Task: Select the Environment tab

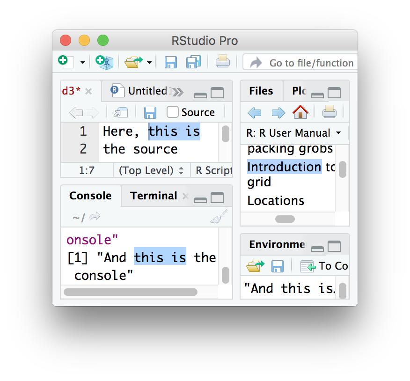Action: pyautogui.click(x=277, y=244)
